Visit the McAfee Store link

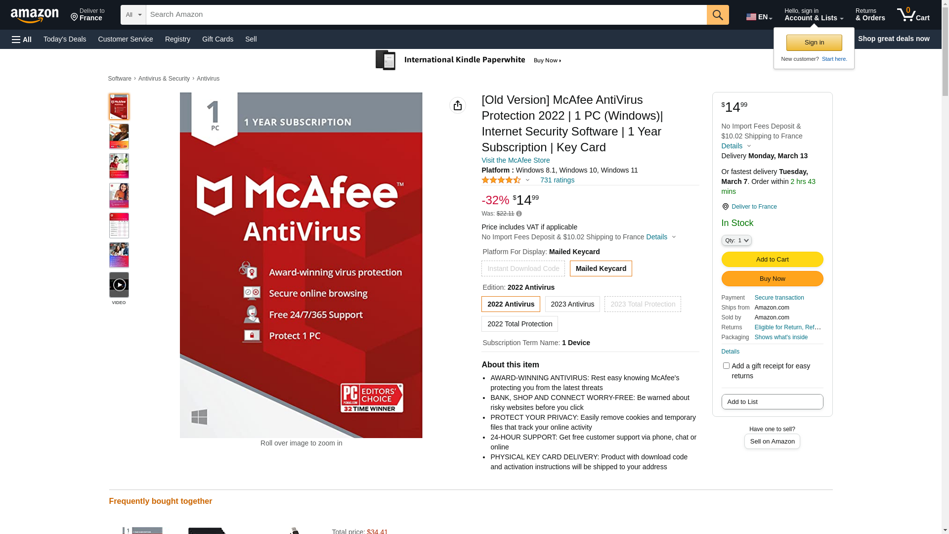pos(516,160)
